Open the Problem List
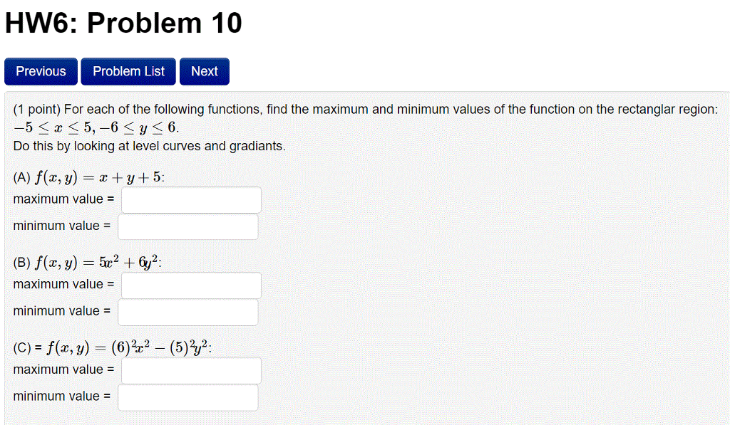730x425 pixels. pos(128,71)
